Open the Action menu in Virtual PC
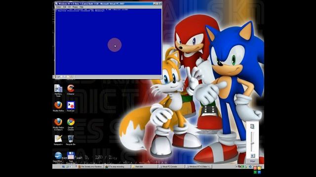316x177 pixels. click(x=59, y=7)
